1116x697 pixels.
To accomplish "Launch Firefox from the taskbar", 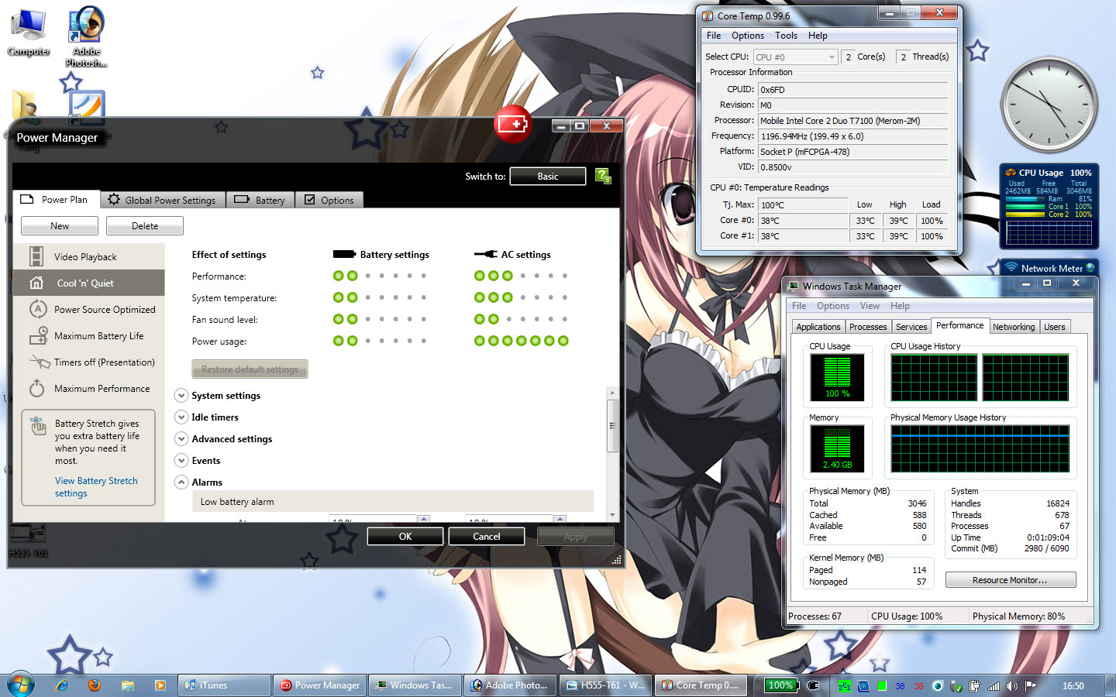I will 95,685.
